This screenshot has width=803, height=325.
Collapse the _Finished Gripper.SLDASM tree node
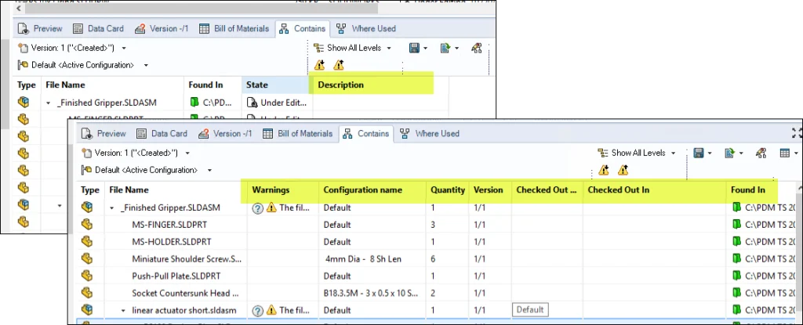coord(113,208)
